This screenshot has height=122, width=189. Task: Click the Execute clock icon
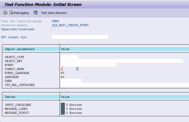coord(5,13)
